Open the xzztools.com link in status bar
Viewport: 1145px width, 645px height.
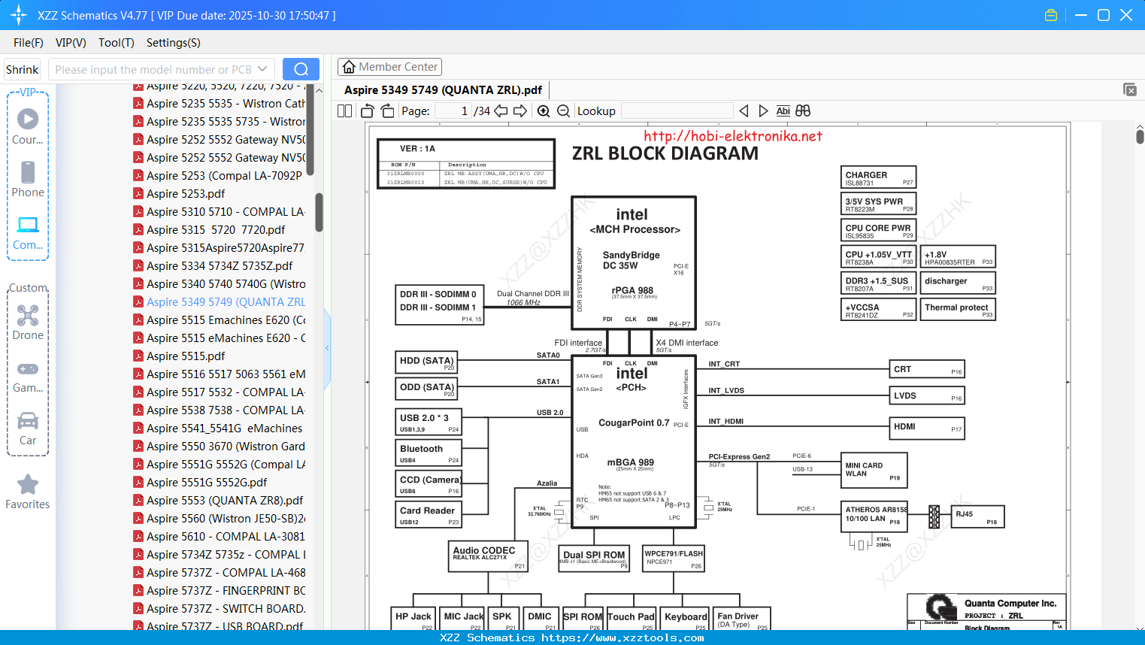pyautogui.click(x=622, y=638)
